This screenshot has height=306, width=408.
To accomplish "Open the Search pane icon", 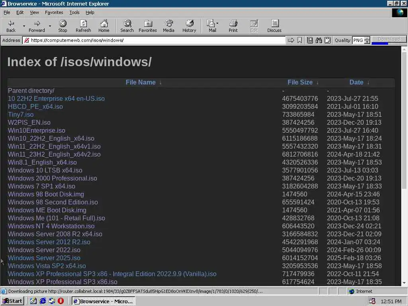I will click(x=127, y=24).
